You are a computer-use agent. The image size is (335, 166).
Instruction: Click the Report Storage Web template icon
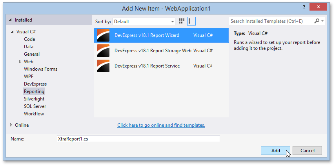pos(103,51)
